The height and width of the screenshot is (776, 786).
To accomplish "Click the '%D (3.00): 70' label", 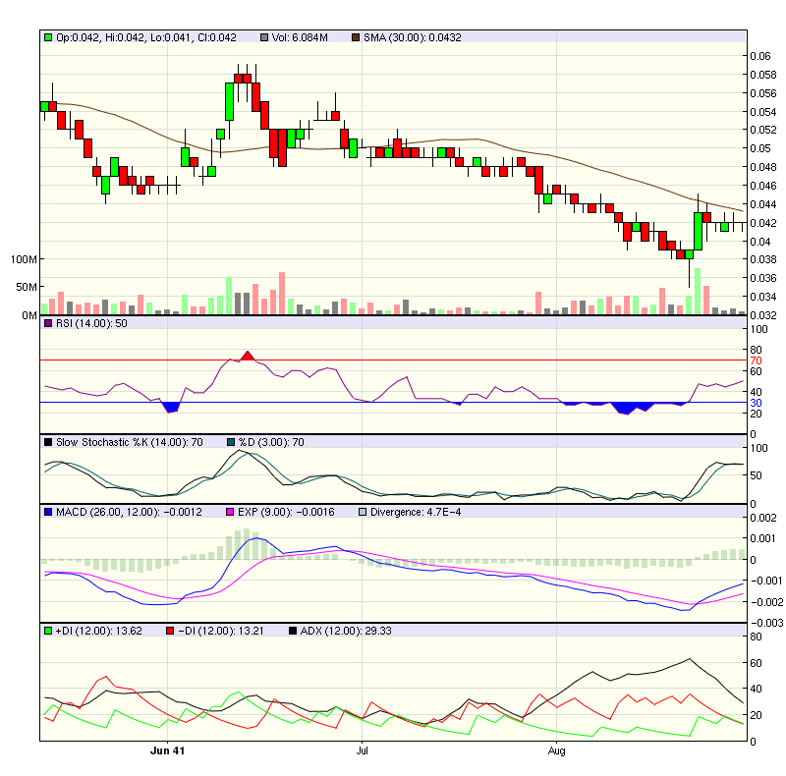I will pyautogui.click(x=271, y=442).
